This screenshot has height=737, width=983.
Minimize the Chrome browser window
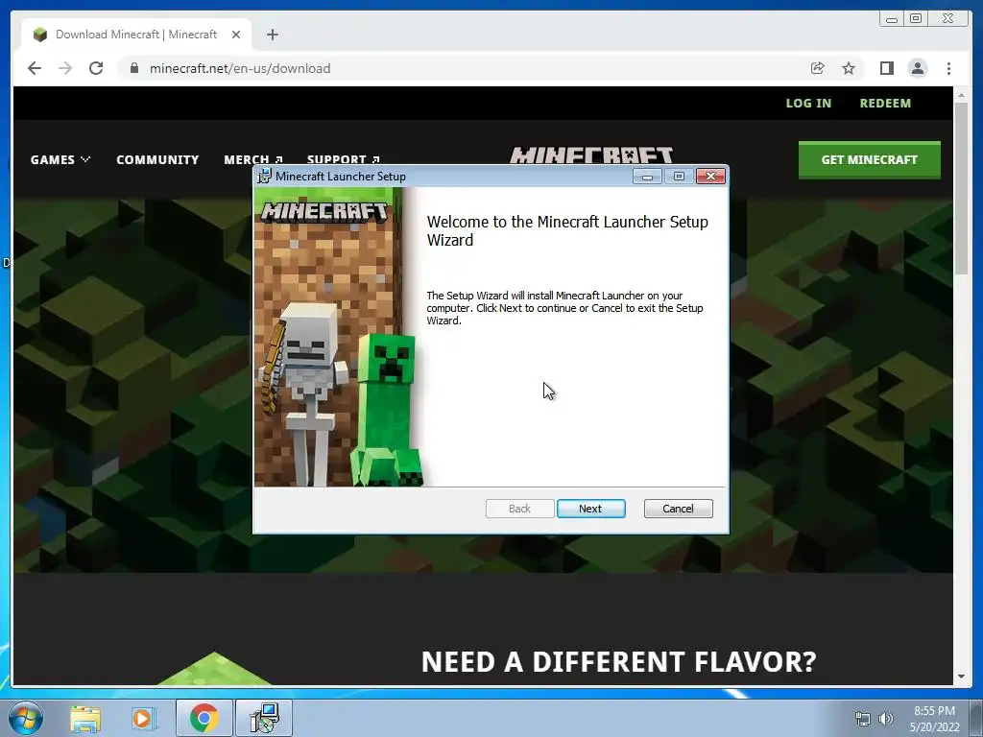click(x=892, y=19)
